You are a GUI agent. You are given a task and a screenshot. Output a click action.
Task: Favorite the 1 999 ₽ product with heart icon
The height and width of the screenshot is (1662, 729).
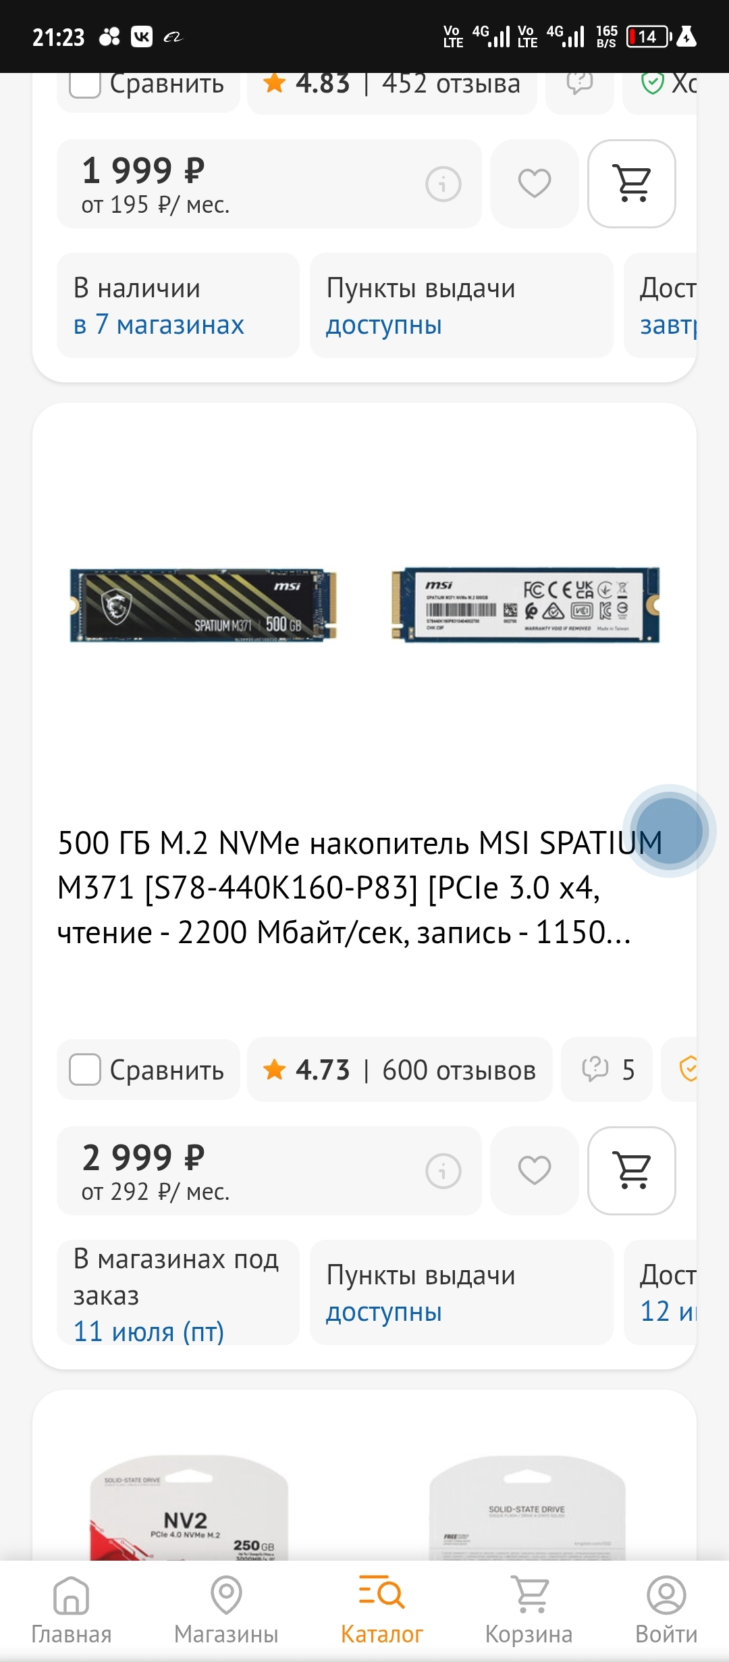535,184
